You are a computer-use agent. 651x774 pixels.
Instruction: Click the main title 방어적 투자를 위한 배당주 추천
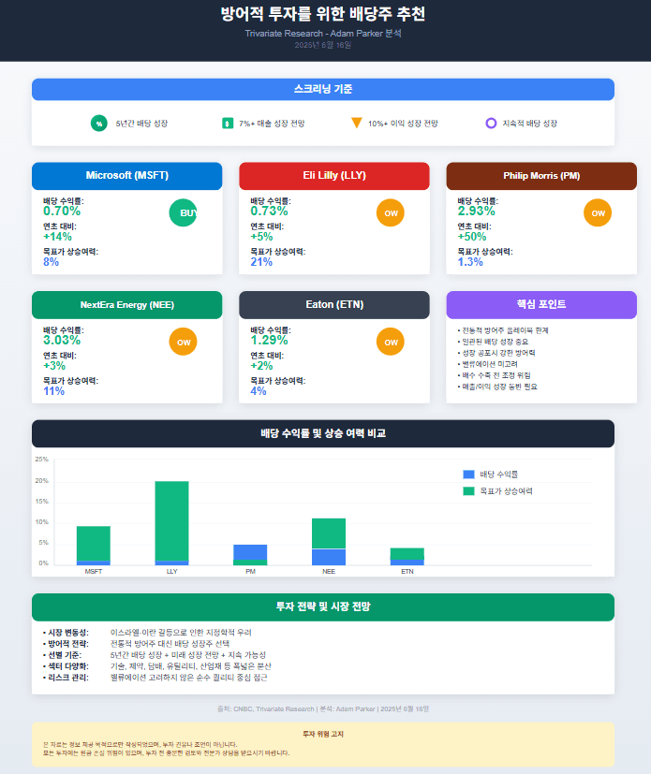point(323,14)
